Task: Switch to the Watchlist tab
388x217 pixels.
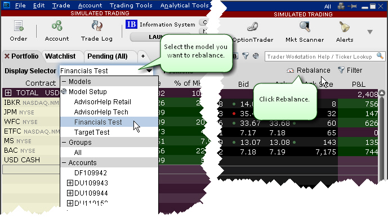Action: click(60, 56)
